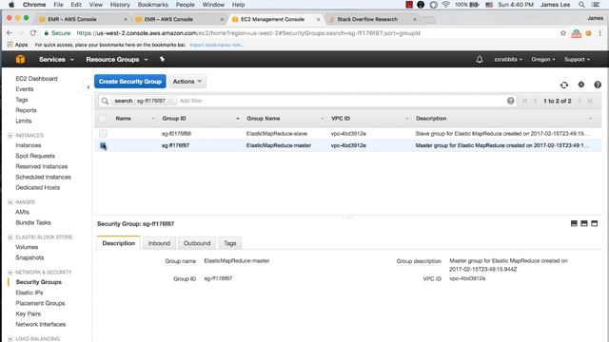Open table settings gear icon
Viewport: 609px width, 342px height.
(581, 85)
